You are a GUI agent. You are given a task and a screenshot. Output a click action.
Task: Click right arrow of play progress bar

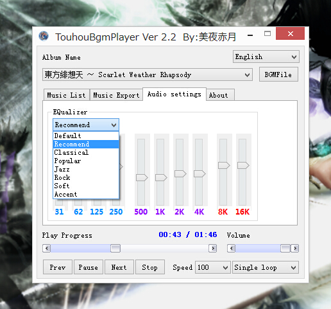[x=213, y=249]
